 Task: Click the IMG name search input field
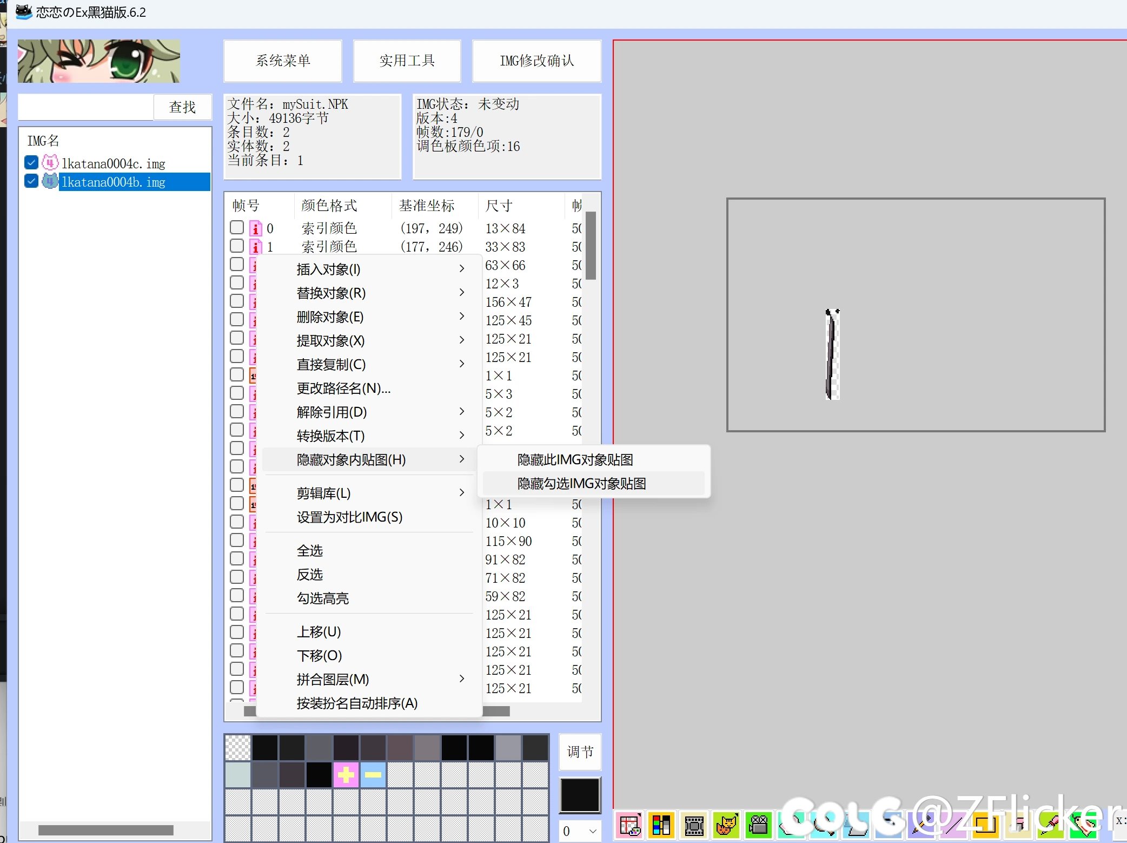[x=85, y=107]
